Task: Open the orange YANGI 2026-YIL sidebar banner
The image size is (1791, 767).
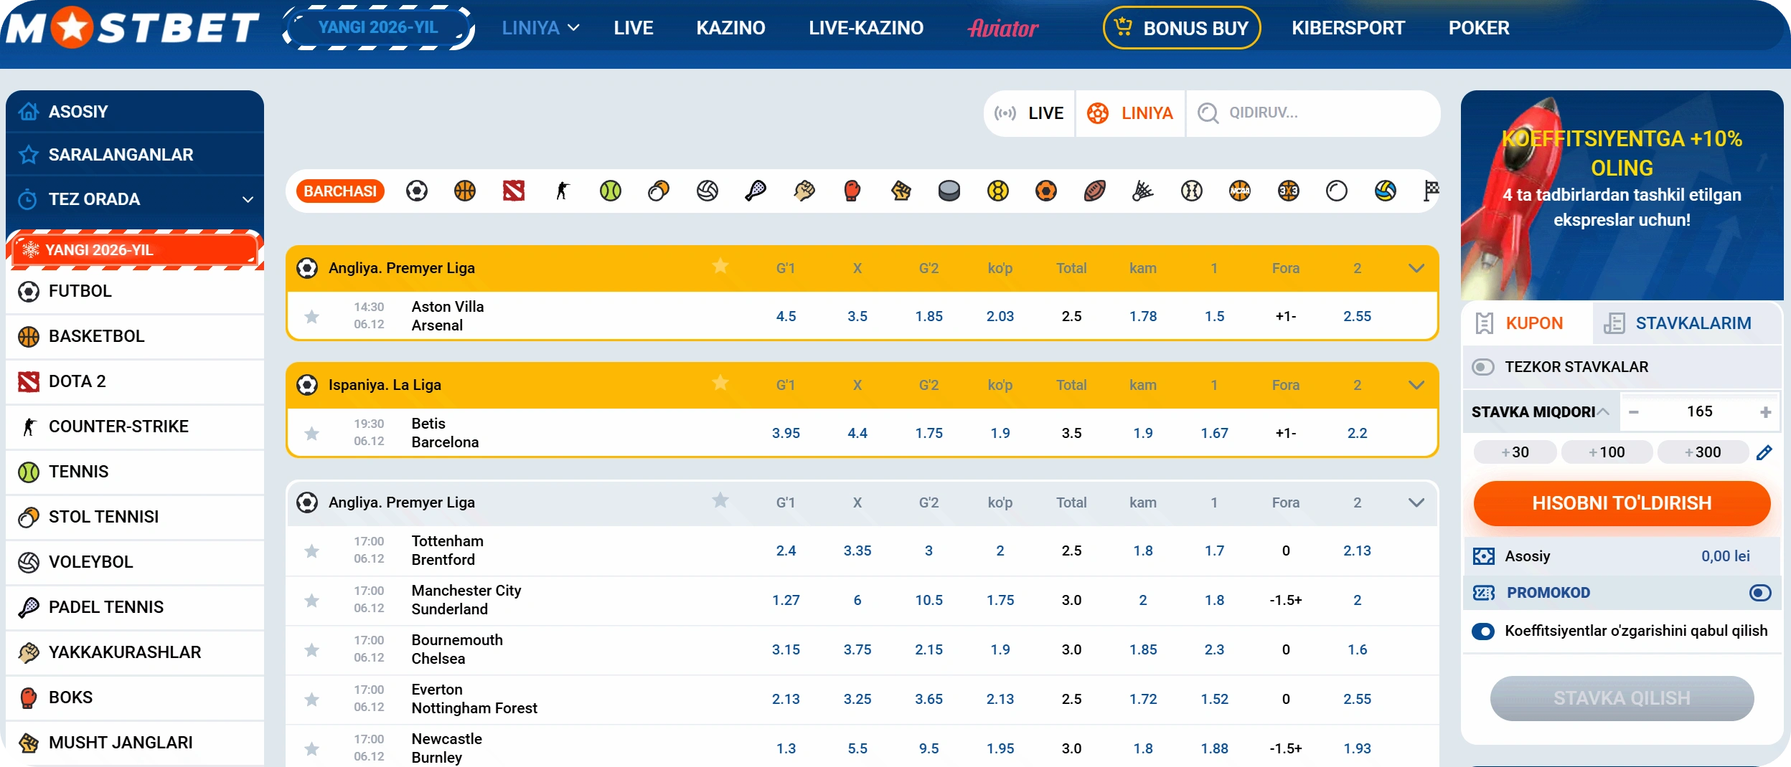Action: click(135, 250)
